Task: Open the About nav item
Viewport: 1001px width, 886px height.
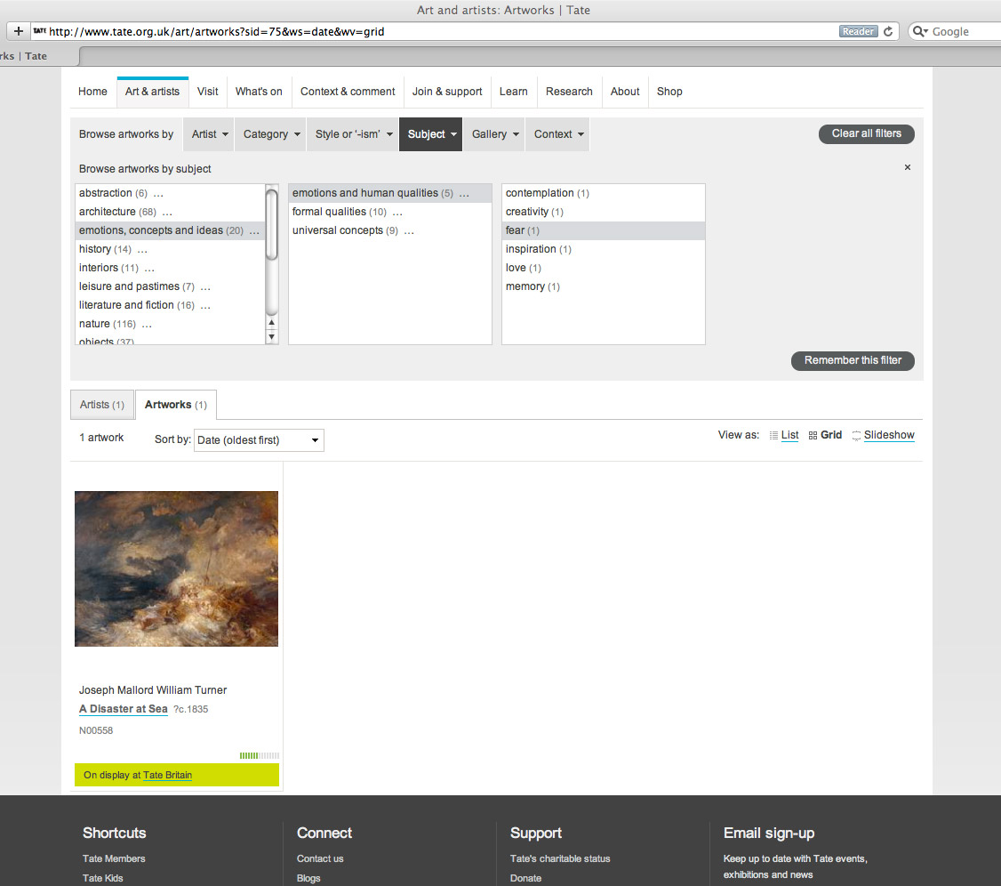Action: click(625, 92)
